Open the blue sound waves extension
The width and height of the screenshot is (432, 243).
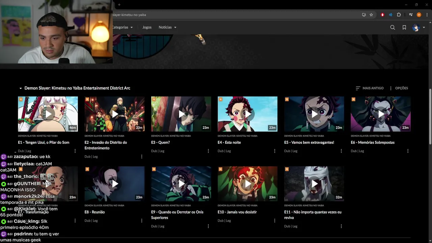click(390, 15)
